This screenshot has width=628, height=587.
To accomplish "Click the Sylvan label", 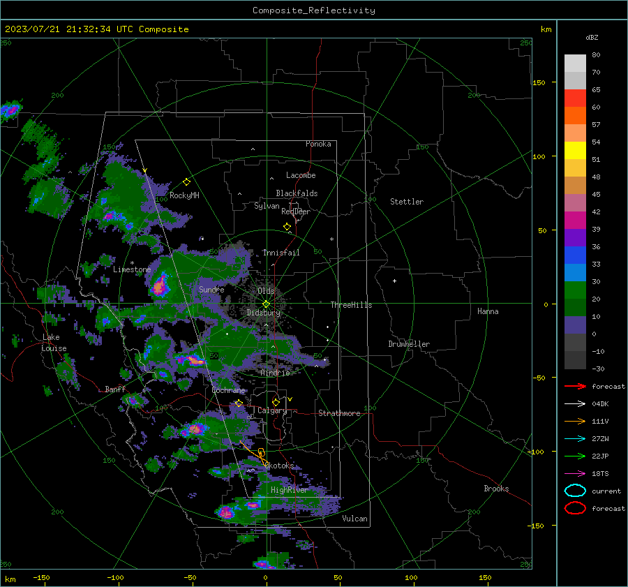I will (267, 206).
